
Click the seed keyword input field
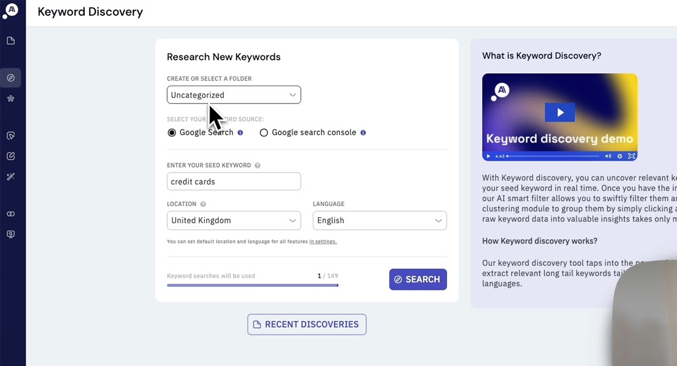[234, 181]
